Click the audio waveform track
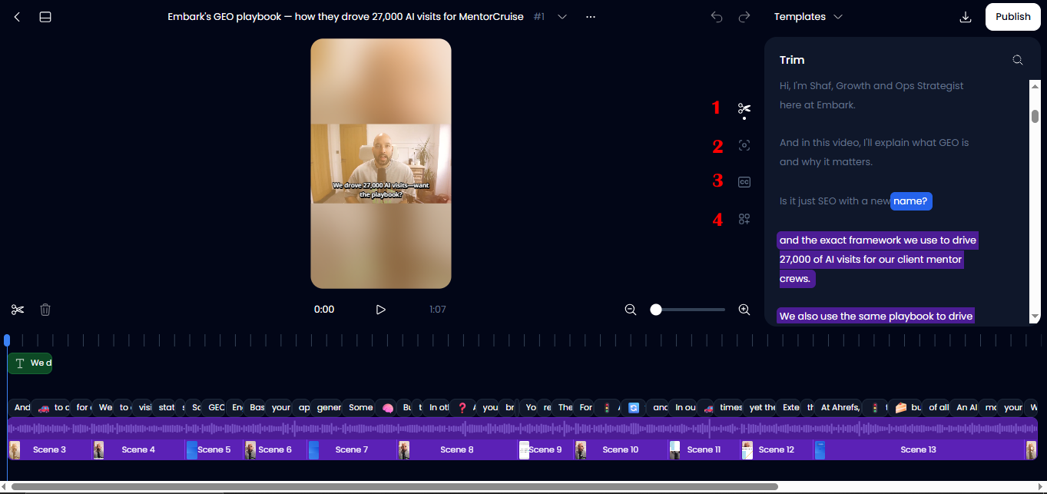 tap(522, 428)
